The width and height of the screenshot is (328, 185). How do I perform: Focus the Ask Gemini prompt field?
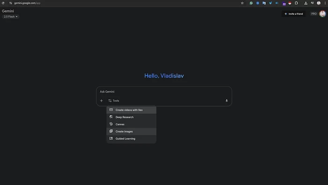coord(164,92)
